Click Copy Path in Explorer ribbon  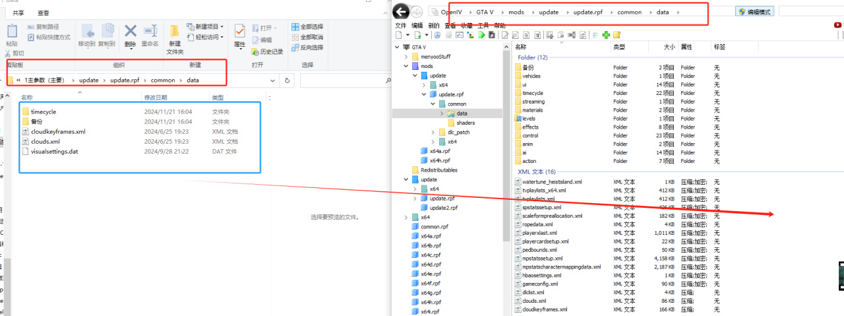tap(44, 27)
